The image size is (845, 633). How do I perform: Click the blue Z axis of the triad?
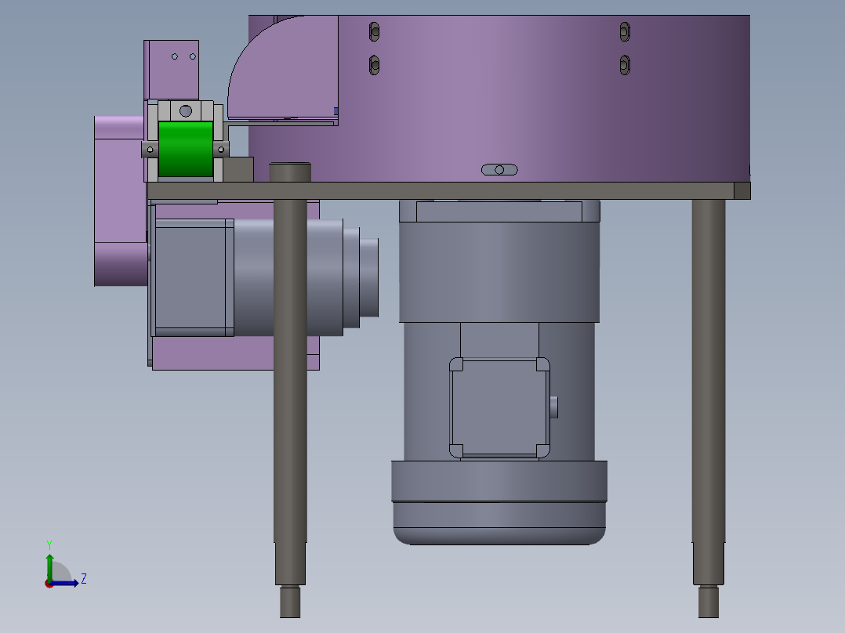(x=64, y=583)
